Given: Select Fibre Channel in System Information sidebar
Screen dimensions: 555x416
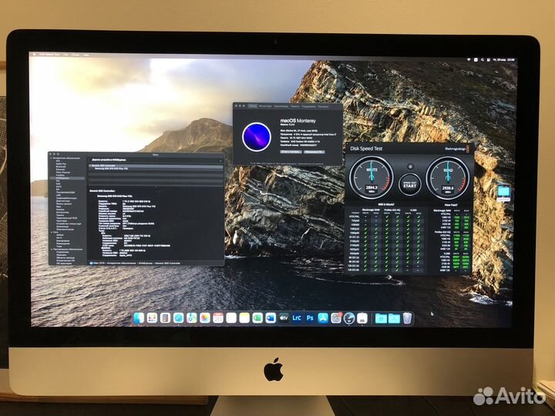Looking at the screenshot, I should pyautogui.click(x=63, y=173).
